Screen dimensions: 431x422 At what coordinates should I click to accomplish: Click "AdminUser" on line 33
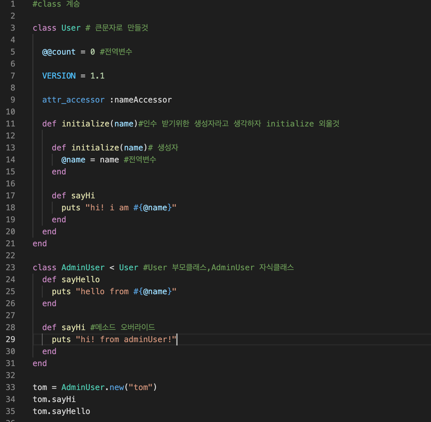coord(83,387)
